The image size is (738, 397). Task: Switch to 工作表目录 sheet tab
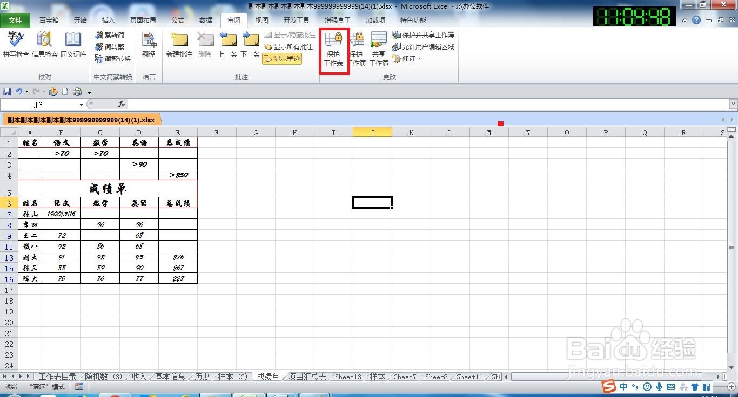58,377
